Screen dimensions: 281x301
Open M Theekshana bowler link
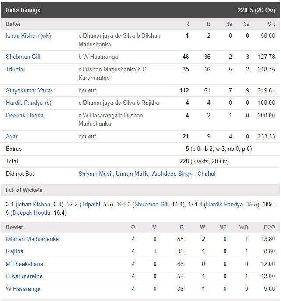pyautogui.click(x=25, y=264)
